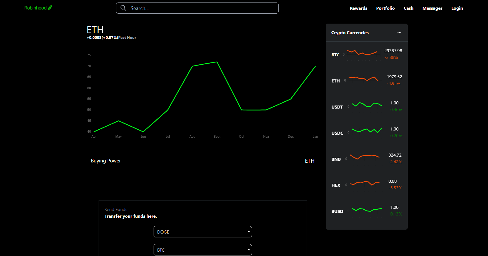The image size is (488, 256).
Task: Click the -4.95% change value
Action: (x=394, y=84)
